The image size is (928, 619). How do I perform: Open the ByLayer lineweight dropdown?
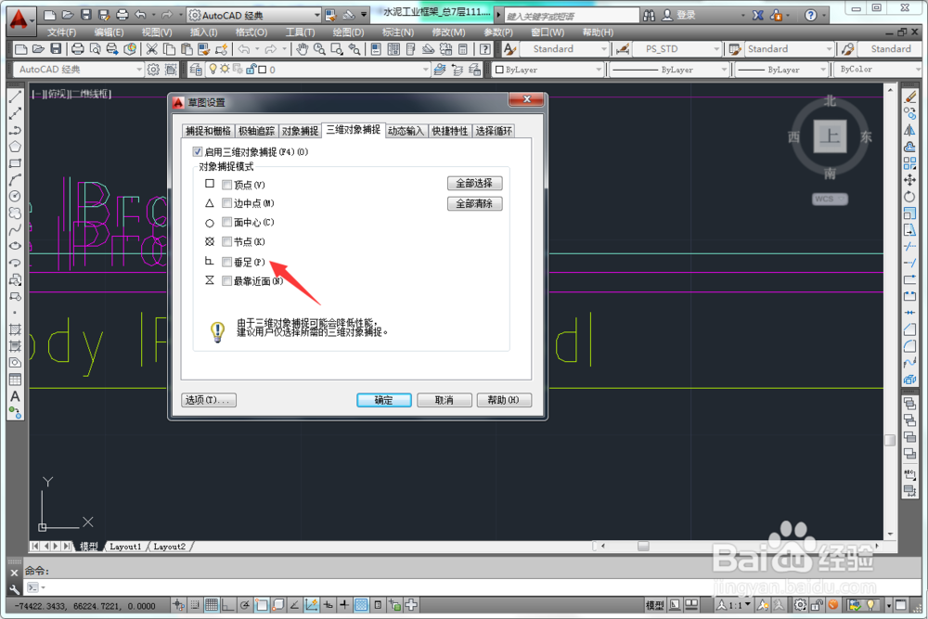tap(781, 70)
